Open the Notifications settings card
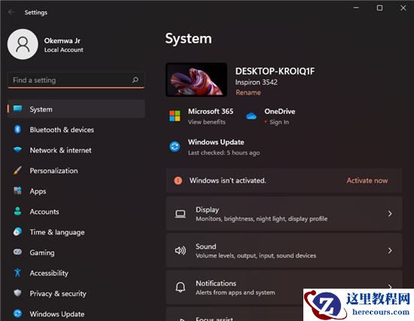Image resolution: width=414 pixels, height=321 pixels. click(284, 287)
